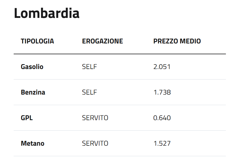Click the bottom border below the Metano row
The width and height of the screenshot is (241, 167).
(120, 156)
